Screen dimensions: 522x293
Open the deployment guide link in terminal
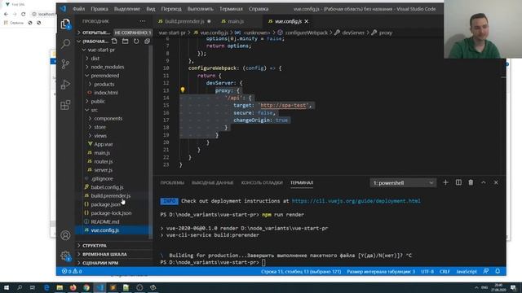[x=356, y=201]
